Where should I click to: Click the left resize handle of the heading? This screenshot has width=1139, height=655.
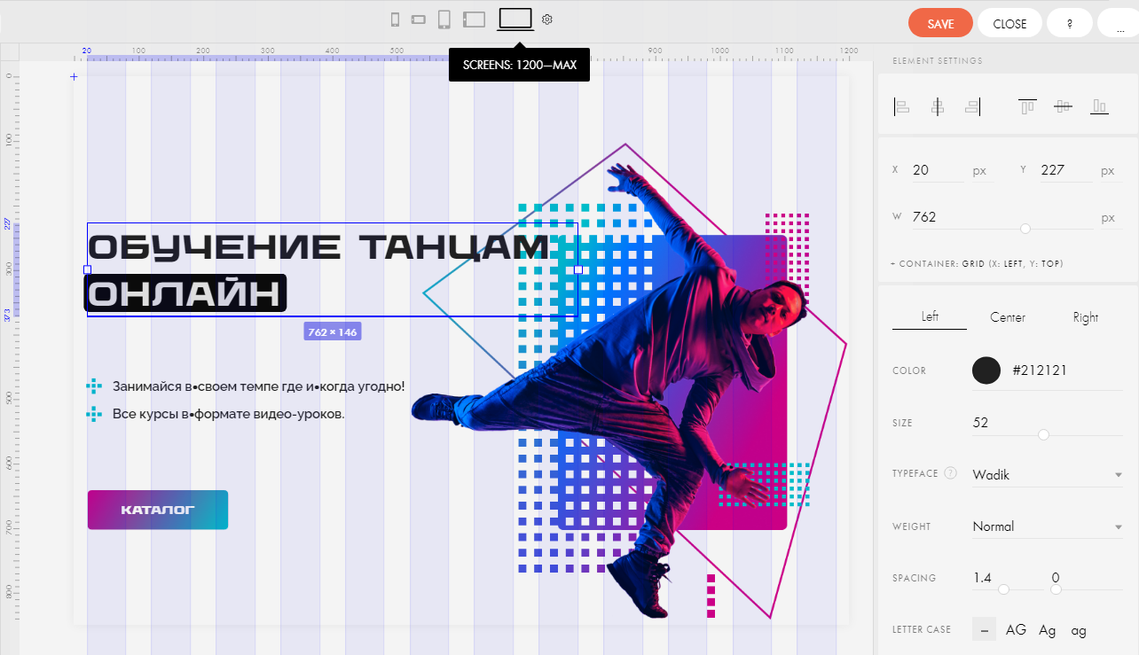[87, 269]
